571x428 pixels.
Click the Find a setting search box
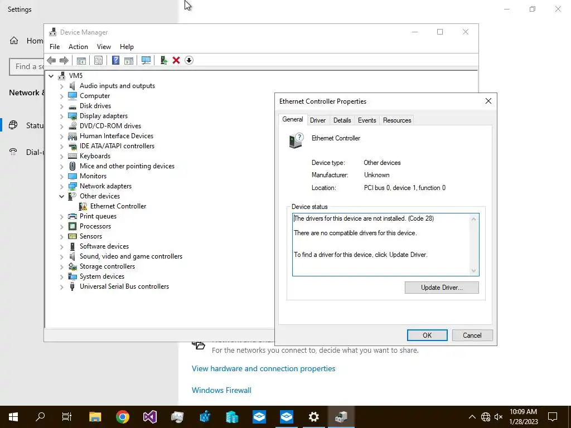click(27, 67)
